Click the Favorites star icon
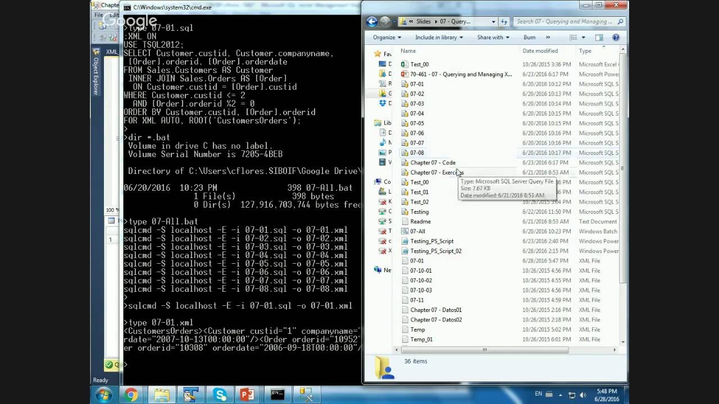This screenshot has width=719, height=404. 377,54
